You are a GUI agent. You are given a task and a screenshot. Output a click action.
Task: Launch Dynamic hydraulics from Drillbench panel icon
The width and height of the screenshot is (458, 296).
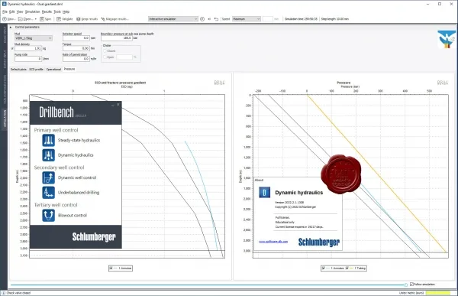(49, 155)
